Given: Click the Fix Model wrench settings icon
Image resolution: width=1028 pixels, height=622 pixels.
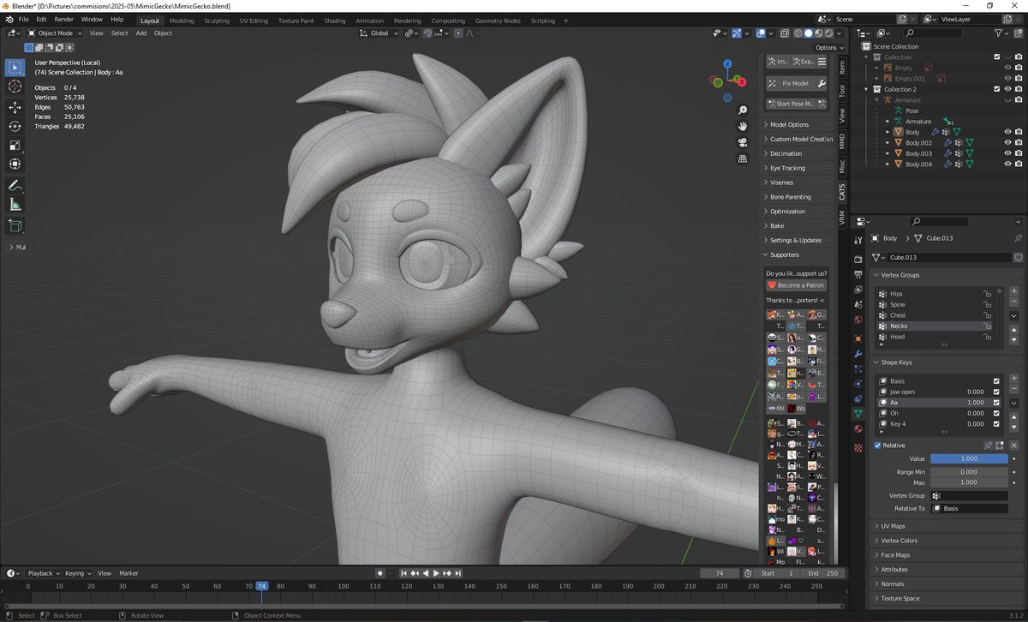Looking at the screenshot, I should pos(822,83).
